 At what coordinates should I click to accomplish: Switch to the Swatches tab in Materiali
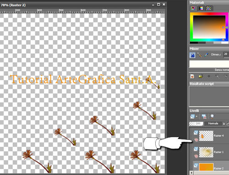(x=208, y=8)
